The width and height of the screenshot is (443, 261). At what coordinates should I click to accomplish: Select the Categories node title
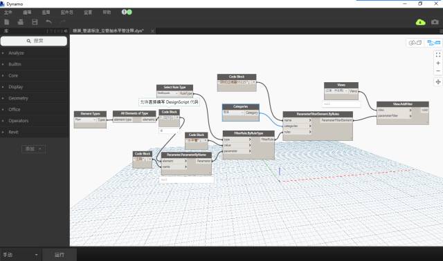[x=241, y=106]
